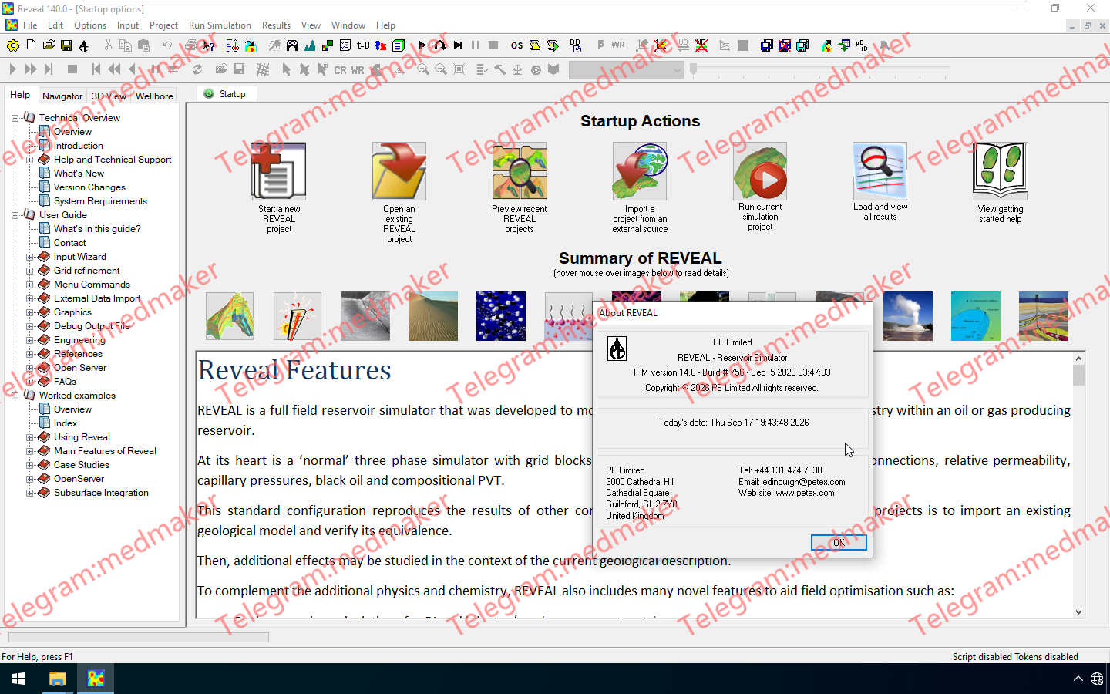Viewport: 1110px width, 694px height.
Task: Open the What's New help topic
Action: (x=79, y=173)
